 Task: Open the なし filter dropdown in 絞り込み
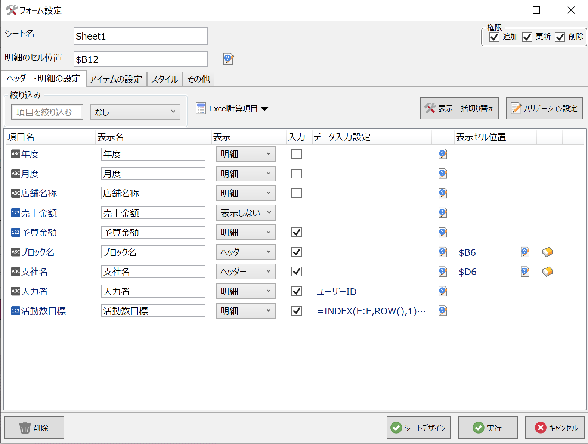(135, 112)
